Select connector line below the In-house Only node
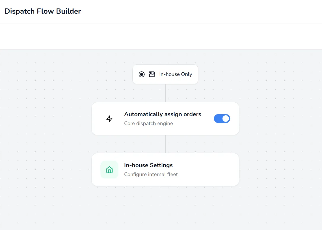The width and height of the screenshot is (322, 230). [165, 93]
